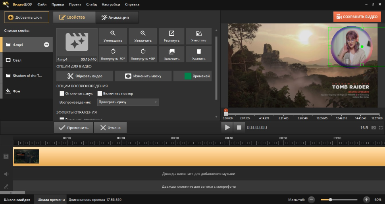Open the Правка menu
This screenshot has width=385, height=204.
coord(58,4)
